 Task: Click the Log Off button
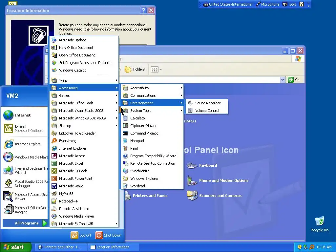pyautogui.click(x=81, y=235)
